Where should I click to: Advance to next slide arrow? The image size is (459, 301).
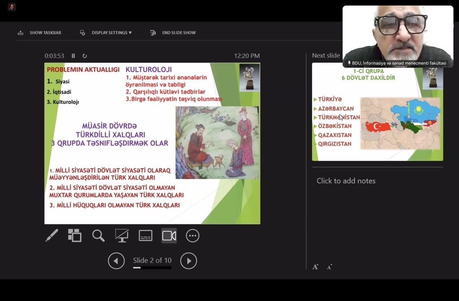pyautogui.click(x=189, y=261)
